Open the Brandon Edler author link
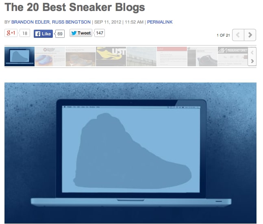 [x=30, y=22]
